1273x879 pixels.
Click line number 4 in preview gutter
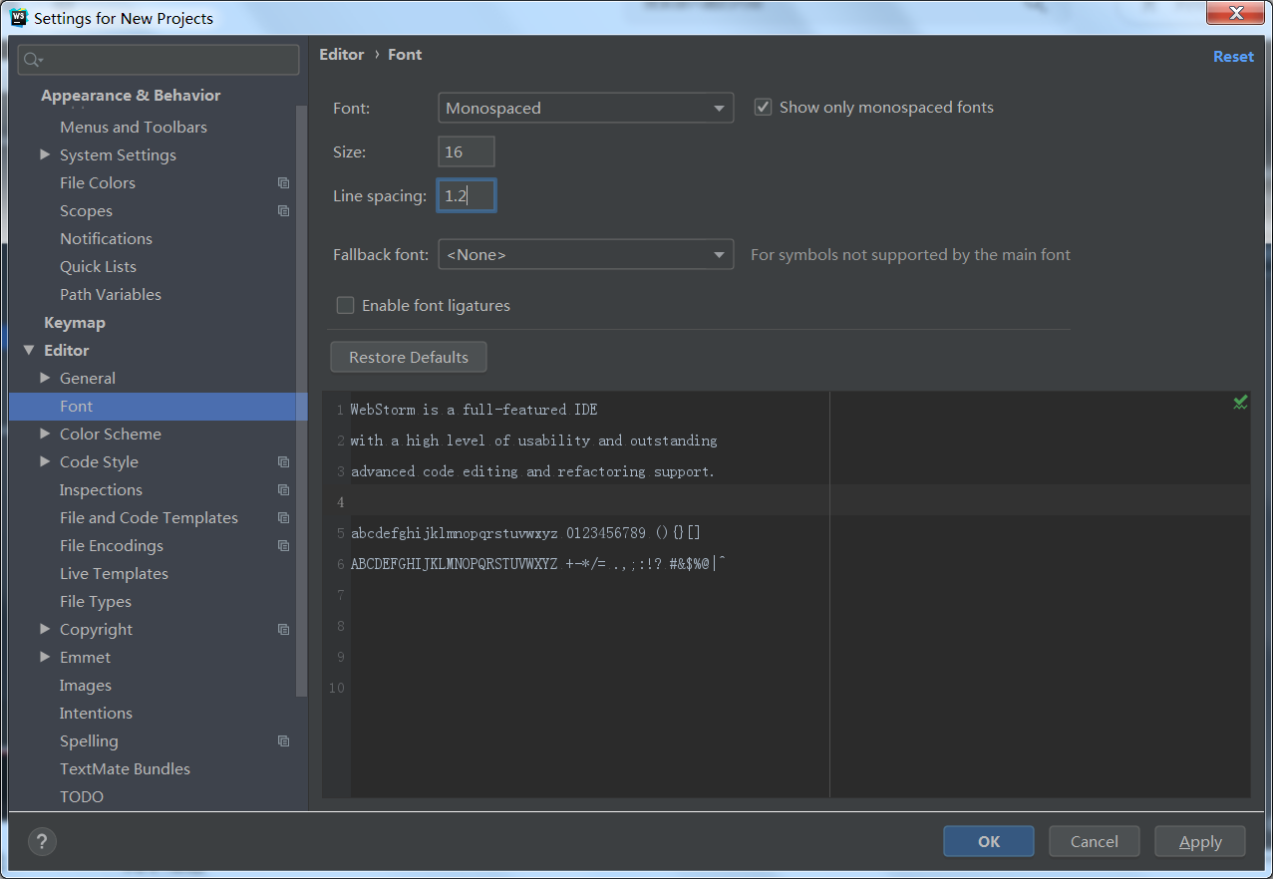(340, 502)
